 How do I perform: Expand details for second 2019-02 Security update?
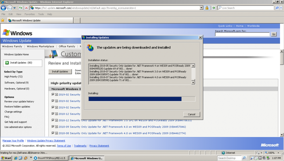[56, 101]
